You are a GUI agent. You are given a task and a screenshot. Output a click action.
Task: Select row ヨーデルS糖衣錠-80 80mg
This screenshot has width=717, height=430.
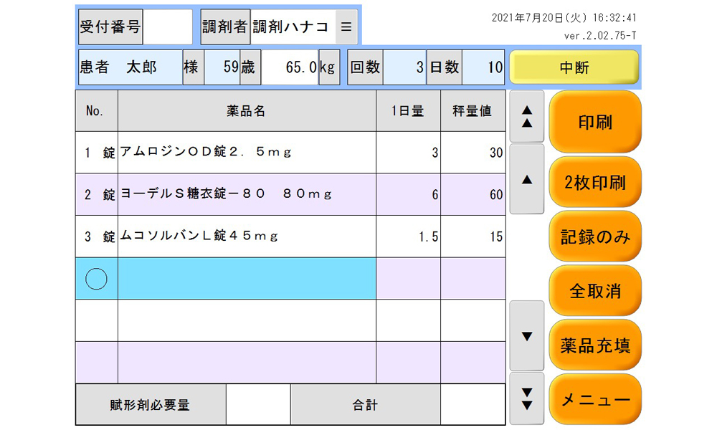pos(247,194)
